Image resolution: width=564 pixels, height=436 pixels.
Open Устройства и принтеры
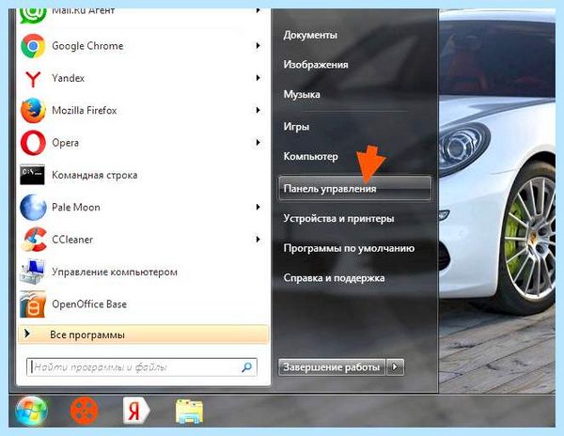click(338, 219)
